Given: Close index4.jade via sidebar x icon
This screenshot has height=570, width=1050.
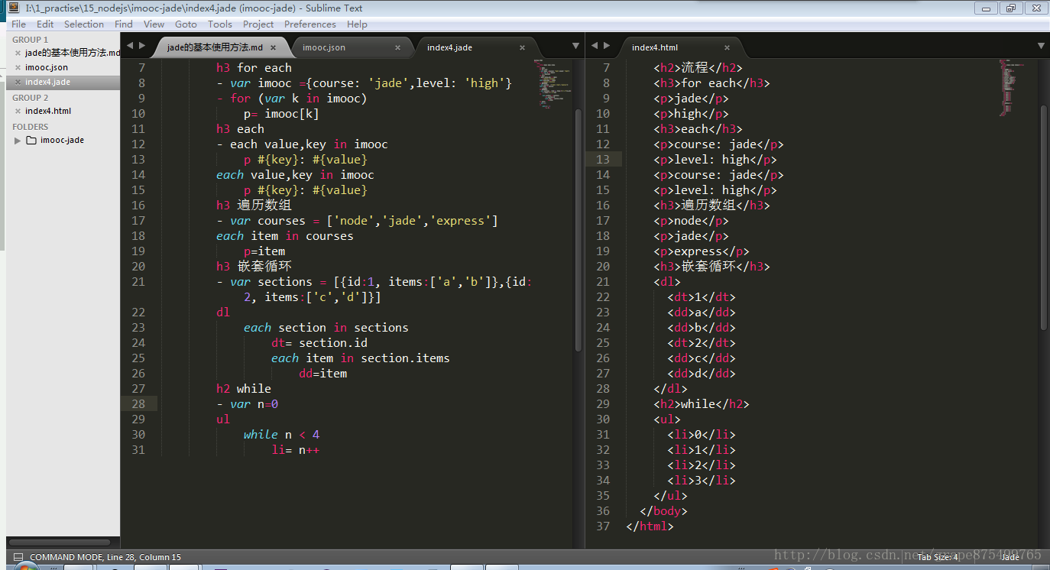Looking at the screenshot, I should (x=18, y=83).
